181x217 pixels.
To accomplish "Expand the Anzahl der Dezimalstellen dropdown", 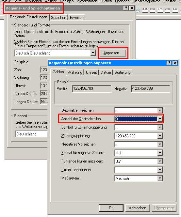I will (x=160, y=119).
